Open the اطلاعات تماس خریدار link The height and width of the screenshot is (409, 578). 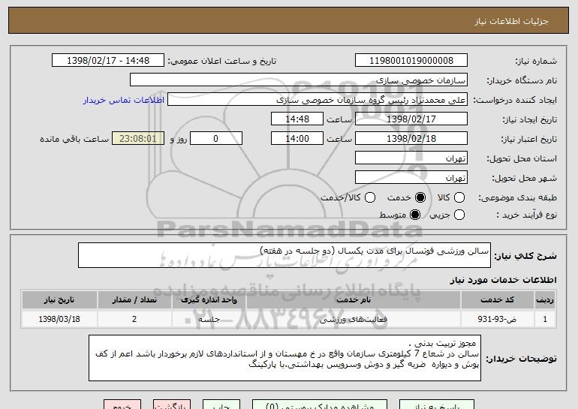point(124,101)
